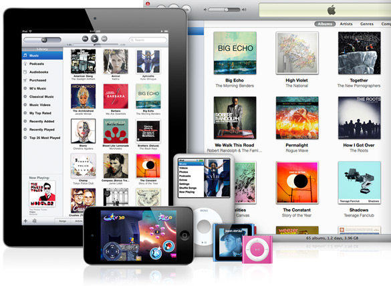
Task: Click the previous track button on the iPad
Action: (85, 39)
